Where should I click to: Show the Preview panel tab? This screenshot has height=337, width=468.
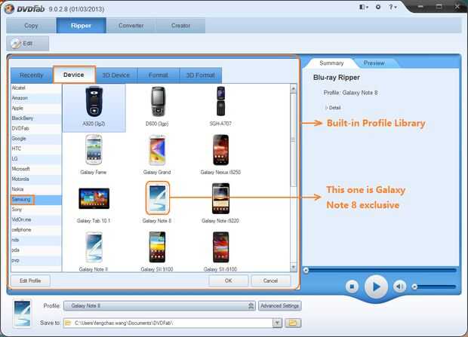tap(374, 63)
